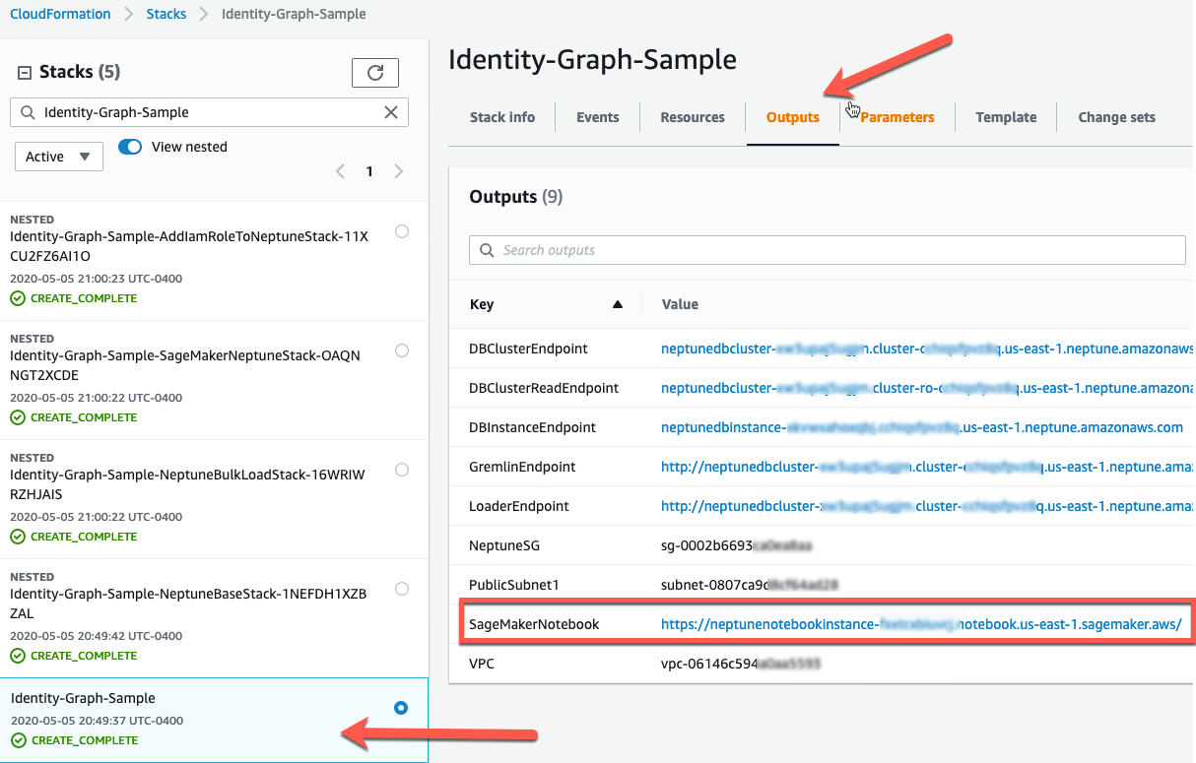Open the Template tab
Viewport: 1196px width, 763px height.
pyautogui.click(x=1006, y=117)
